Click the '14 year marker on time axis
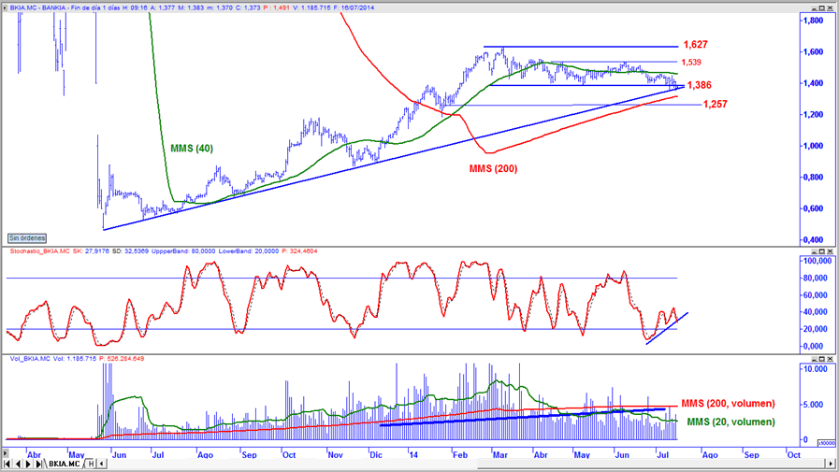Image resolution: width=839 pixels, height=472 pixels. (413, 455)
